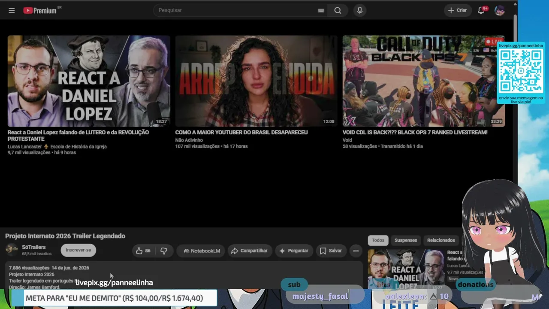Start voice search with microphone icon
The height and width of the screenshot is (309, 549).
(359, 10)
